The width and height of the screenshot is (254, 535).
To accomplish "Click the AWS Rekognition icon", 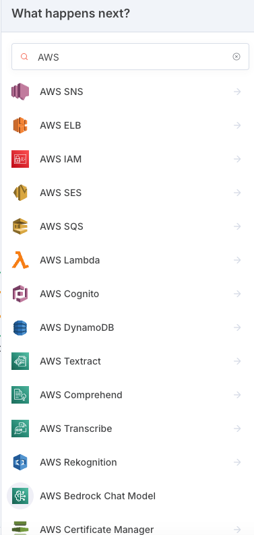I will (x=20, y=462).
